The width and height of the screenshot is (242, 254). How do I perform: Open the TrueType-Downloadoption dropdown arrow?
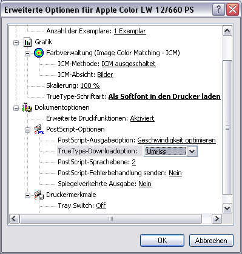[192, 152]
